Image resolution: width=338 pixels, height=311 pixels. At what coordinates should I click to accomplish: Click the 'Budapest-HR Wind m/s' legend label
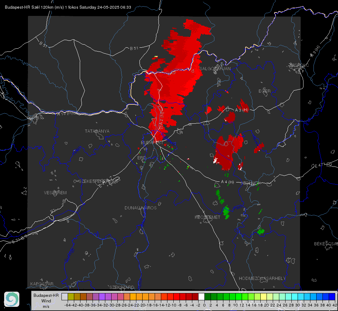46,301
